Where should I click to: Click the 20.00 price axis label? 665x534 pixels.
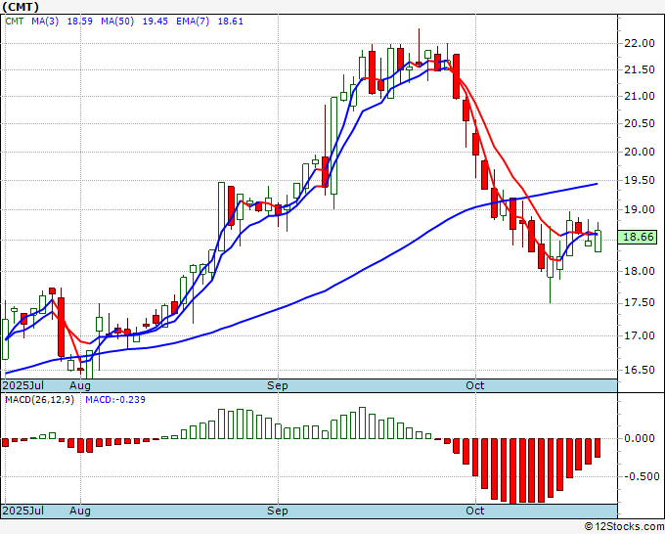(640, 152)
